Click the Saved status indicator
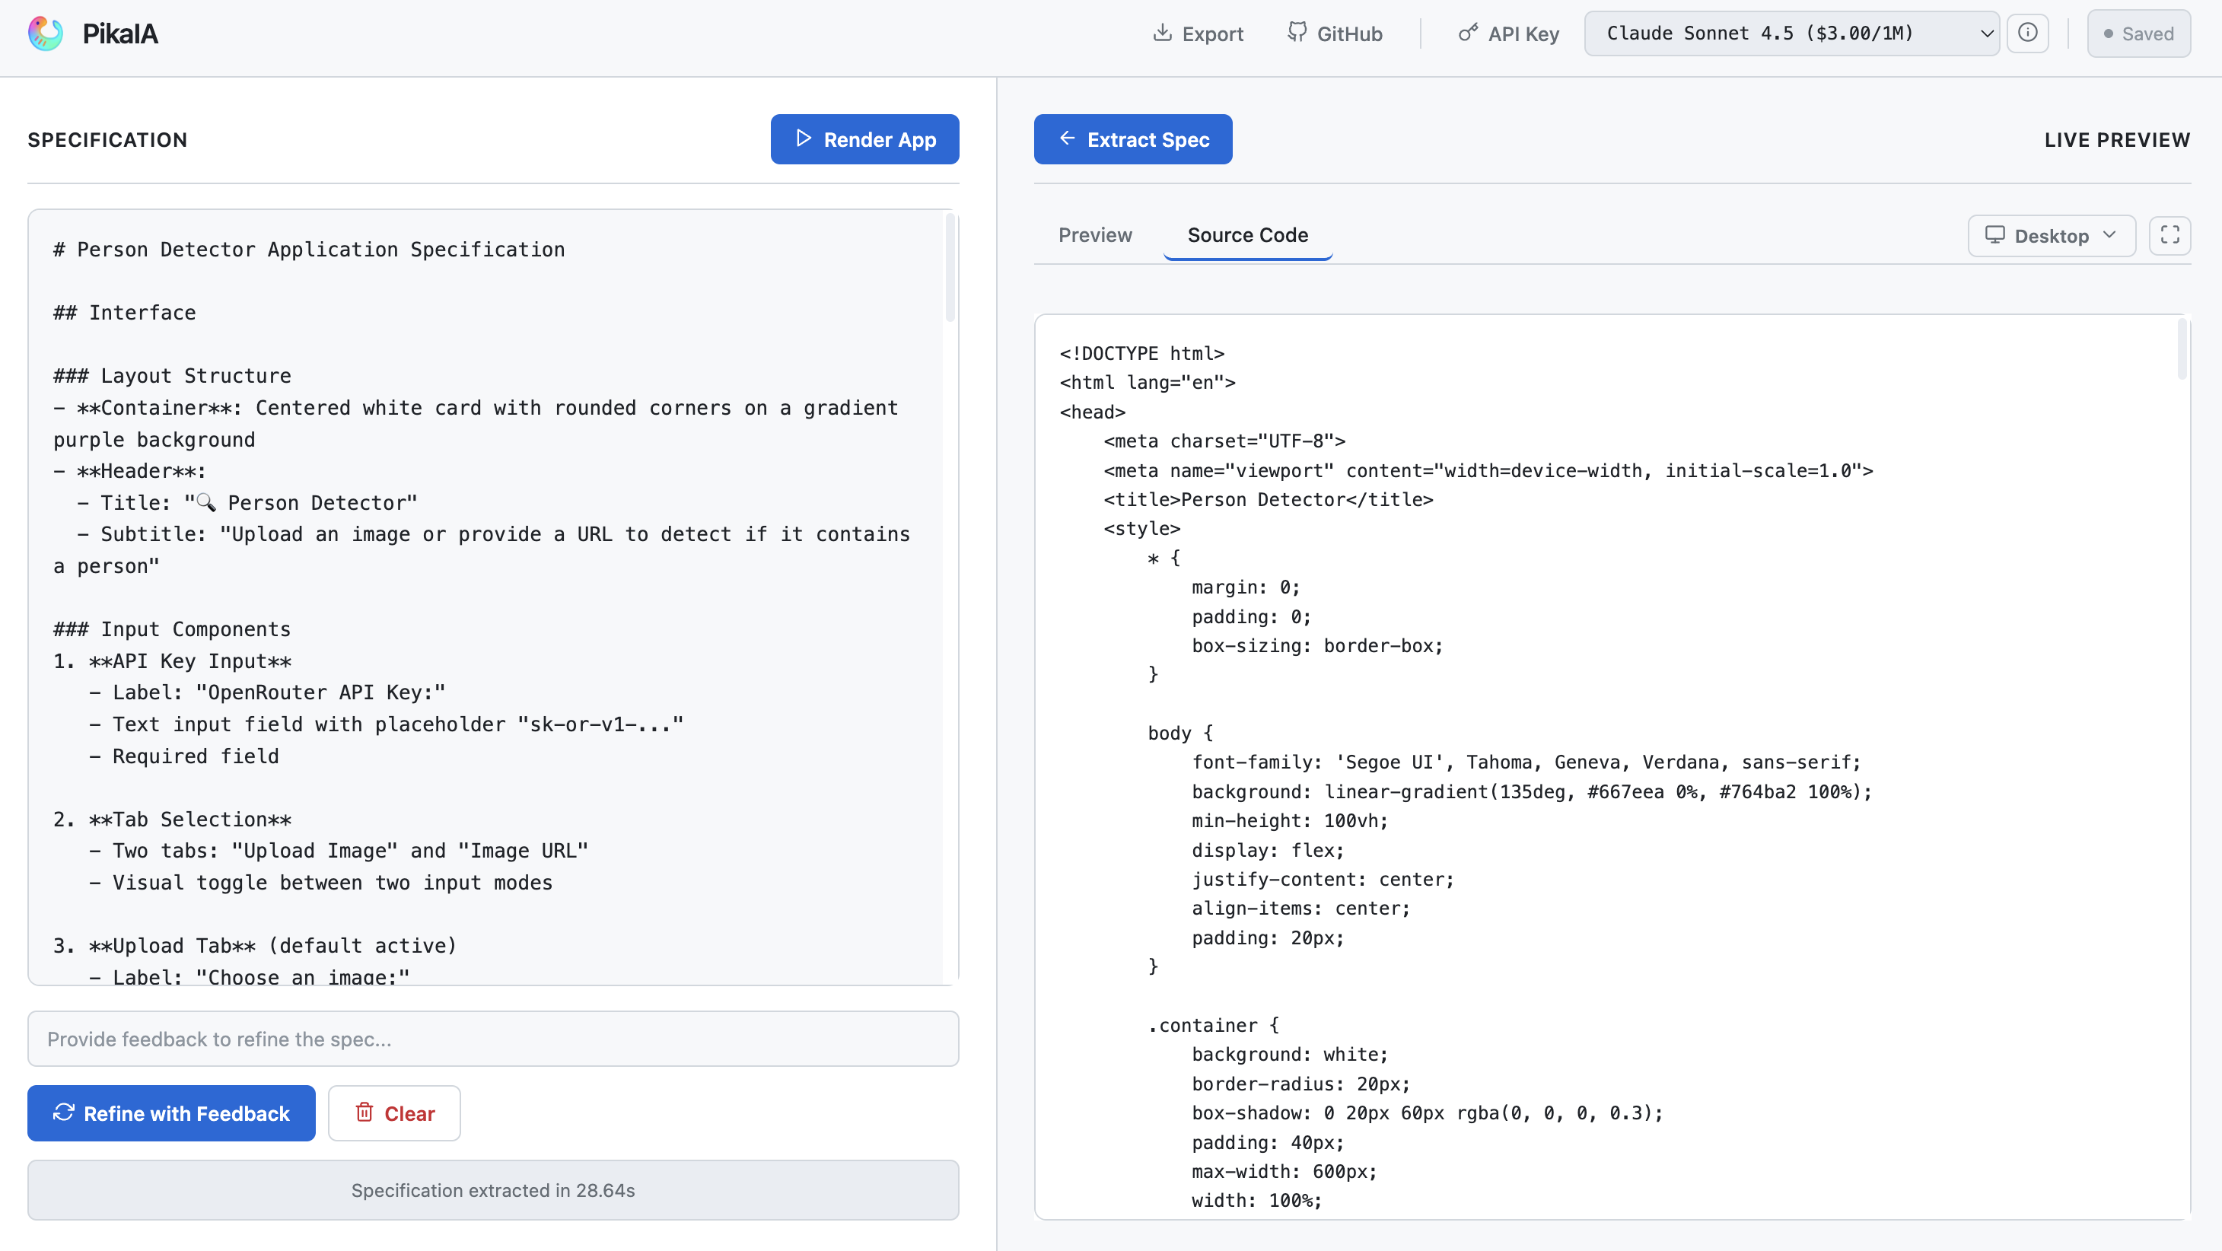Image resolution: width=2222 pixels, height=1251 pixels. 2138,33
